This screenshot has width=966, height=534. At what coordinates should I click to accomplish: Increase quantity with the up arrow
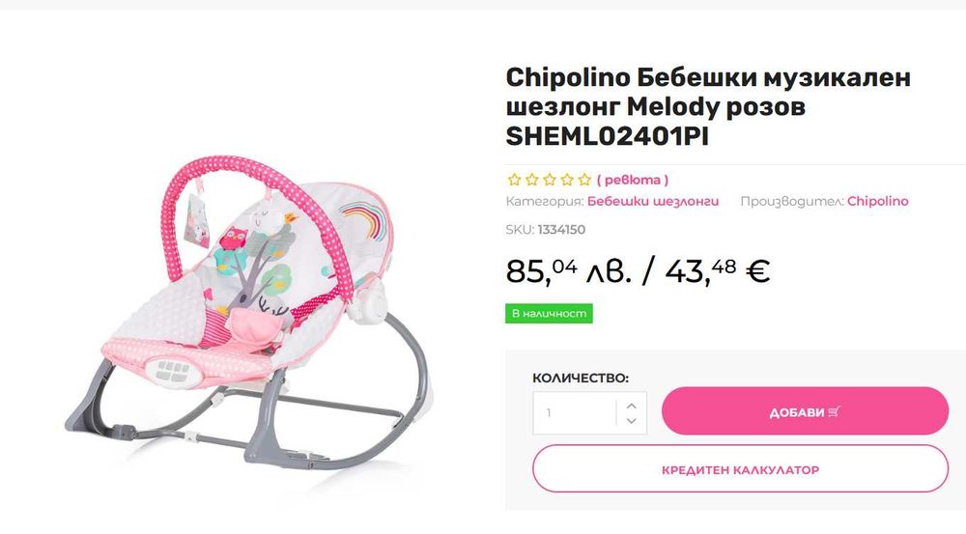(x=631, y=405)
